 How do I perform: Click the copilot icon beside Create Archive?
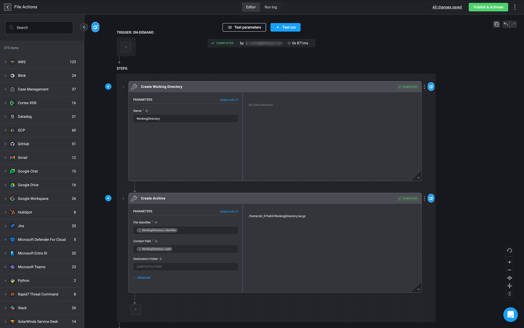coord(431,198)
